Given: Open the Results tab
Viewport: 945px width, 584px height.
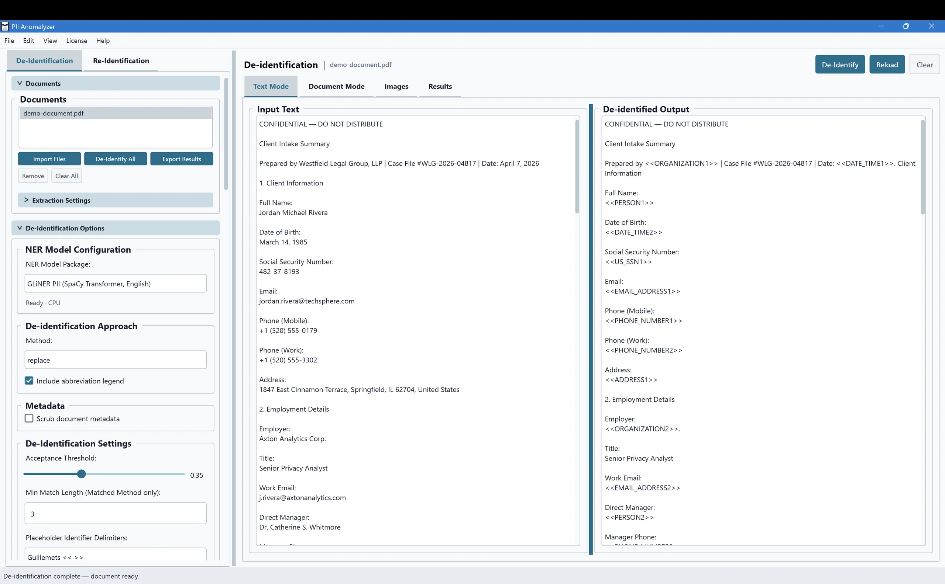Looking at the screenshot, I should pyautogui.click(x=440, y=86).
